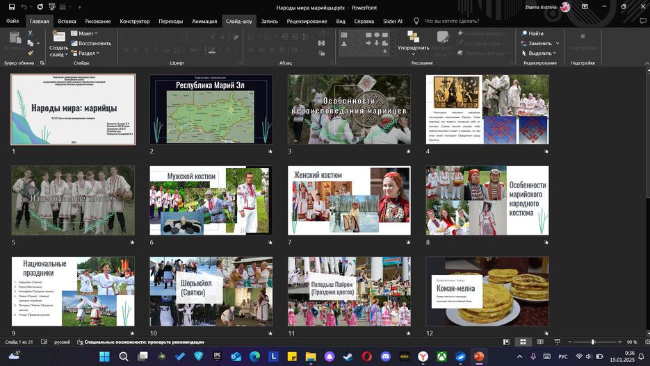Open the Переходы tab
650x366 pixels.
point(171,21)
